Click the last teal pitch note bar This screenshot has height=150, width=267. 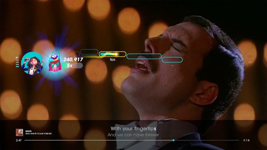coord(172,60)
